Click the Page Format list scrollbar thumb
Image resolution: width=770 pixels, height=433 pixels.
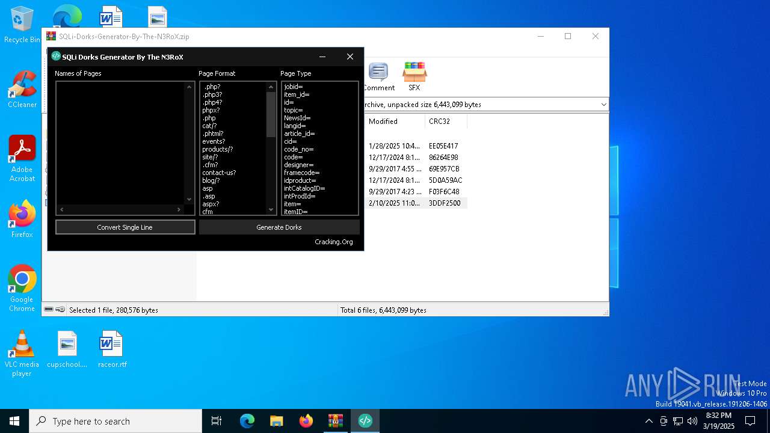(271, 114)
